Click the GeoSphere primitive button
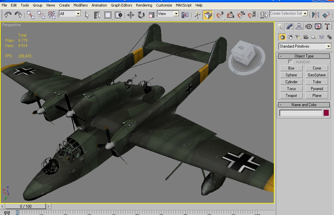The width and height of the screenshot is (334, 215). coord(317,75)
